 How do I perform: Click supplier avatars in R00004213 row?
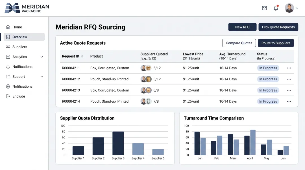tap(146, 90)
